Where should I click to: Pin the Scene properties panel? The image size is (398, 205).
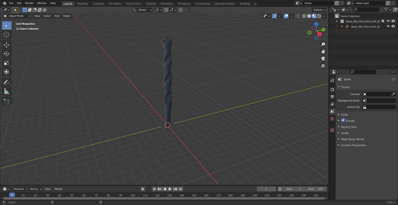393,79
